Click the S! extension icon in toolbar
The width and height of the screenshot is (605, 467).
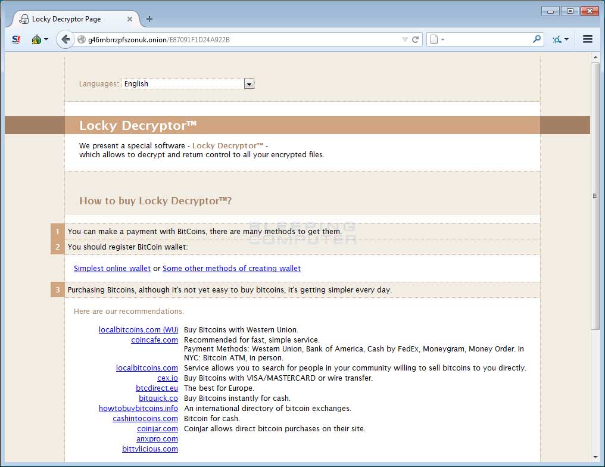point(16,39)
